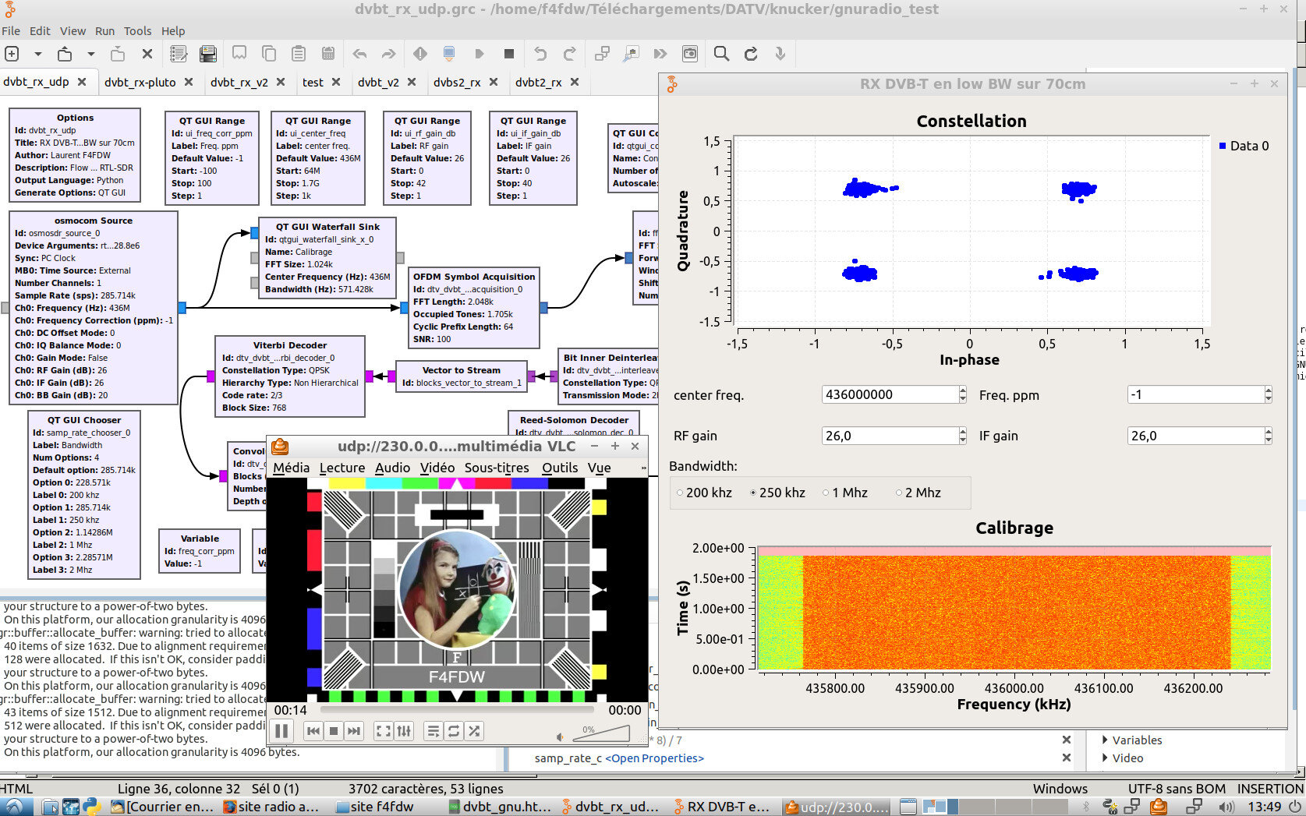The width and height of the screenshot is (1306, 816).
Task: Toggle VLC random shuffle mode
Action: coord(474,731)
